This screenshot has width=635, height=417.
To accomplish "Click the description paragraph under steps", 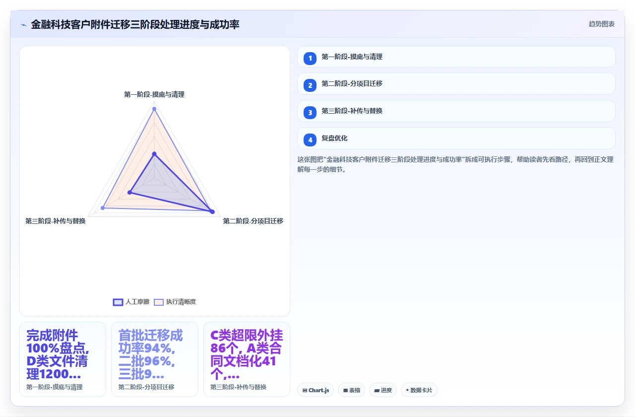I will pos(456,164).
